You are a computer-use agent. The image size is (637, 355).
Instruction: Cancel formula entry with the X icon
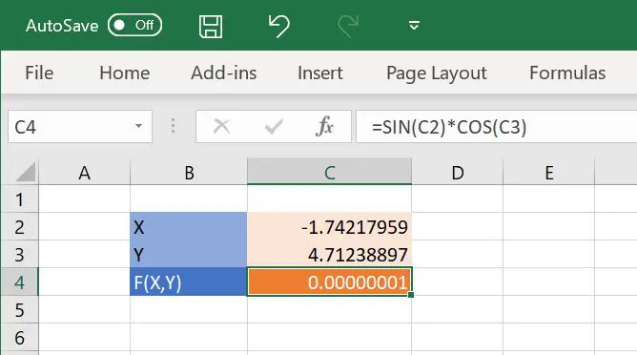pos(222,127)
